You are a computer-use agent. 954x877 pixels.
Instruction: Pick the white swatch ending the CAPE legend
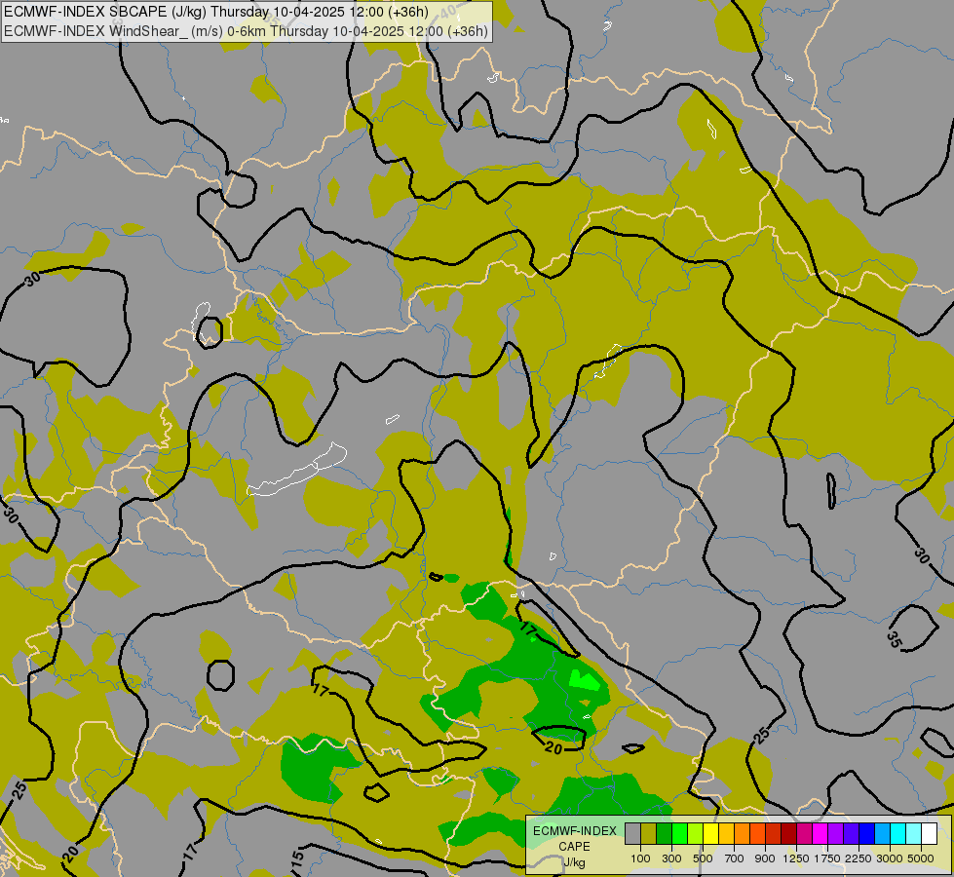coord(929,834)
